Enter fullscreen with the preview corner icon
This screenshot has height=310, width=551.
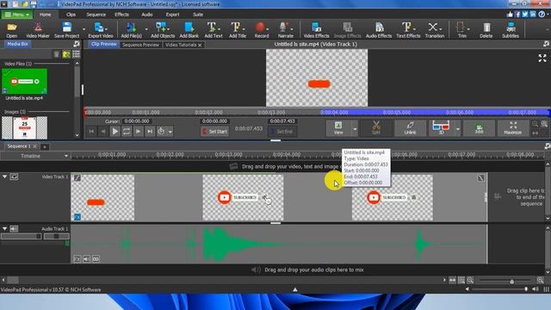[542, 58]
